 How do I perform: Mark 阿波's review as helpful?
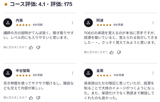pyautogui.click(x=112, y=53)
